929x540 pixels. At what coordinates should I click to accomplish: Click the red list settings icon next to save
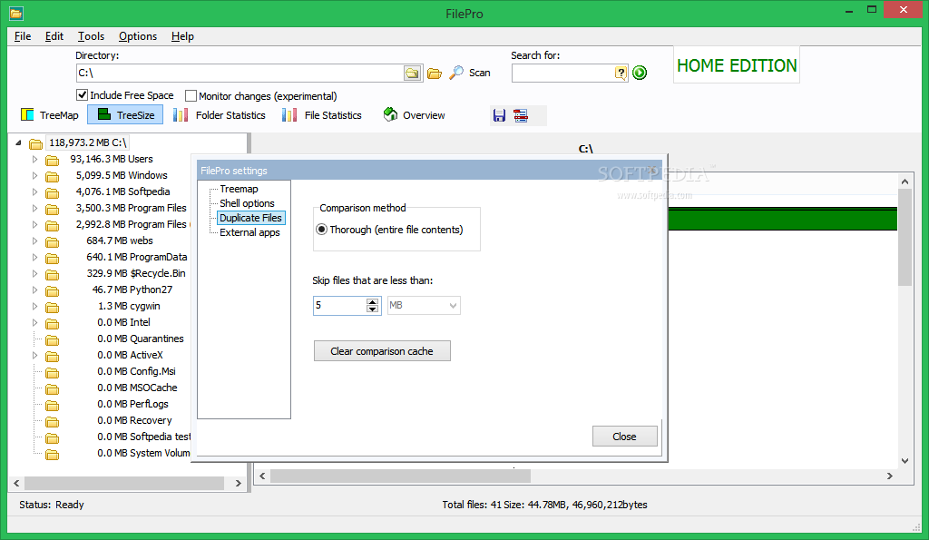(x=521, y=115)
